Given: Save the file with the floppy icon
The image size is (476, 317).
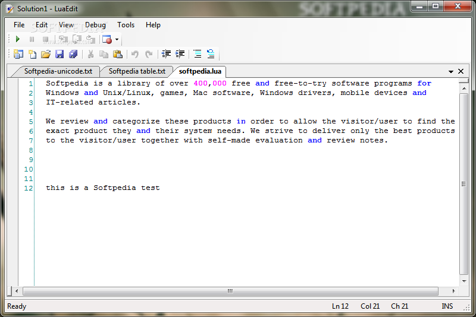Looking at the screenshot, I should pyautogui.click(x=59, y=54).
